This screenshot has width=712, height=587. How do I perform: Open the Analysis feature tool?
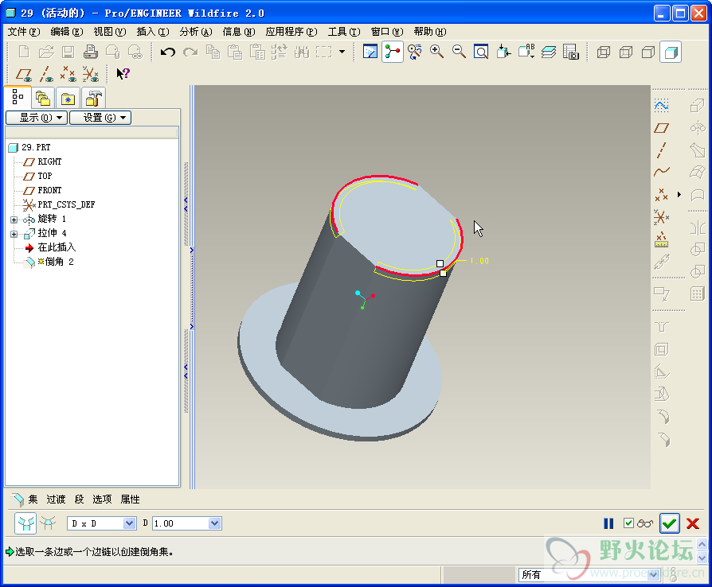[x=662, y=239]
